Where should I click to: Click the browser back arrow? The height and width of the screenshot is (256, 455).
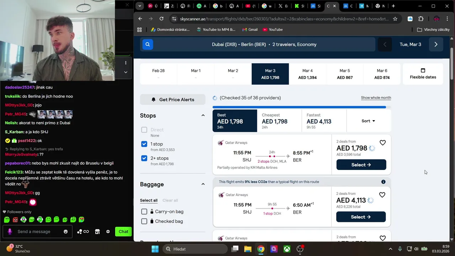click(140, 18)
